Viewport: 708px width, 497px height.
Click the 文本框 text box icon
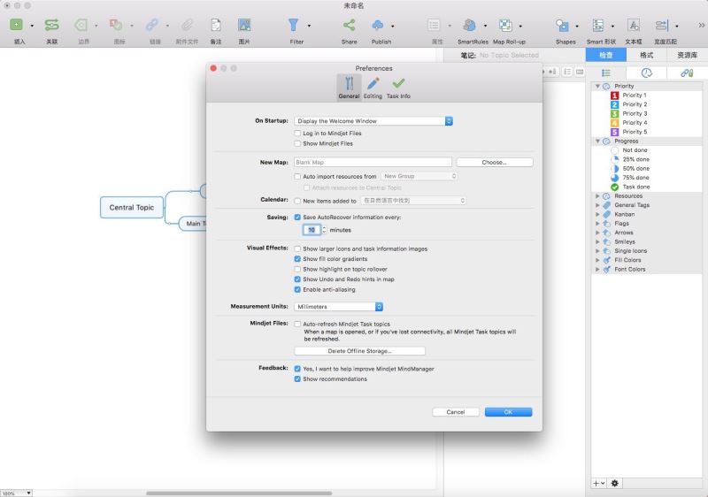tap(634, 26)
